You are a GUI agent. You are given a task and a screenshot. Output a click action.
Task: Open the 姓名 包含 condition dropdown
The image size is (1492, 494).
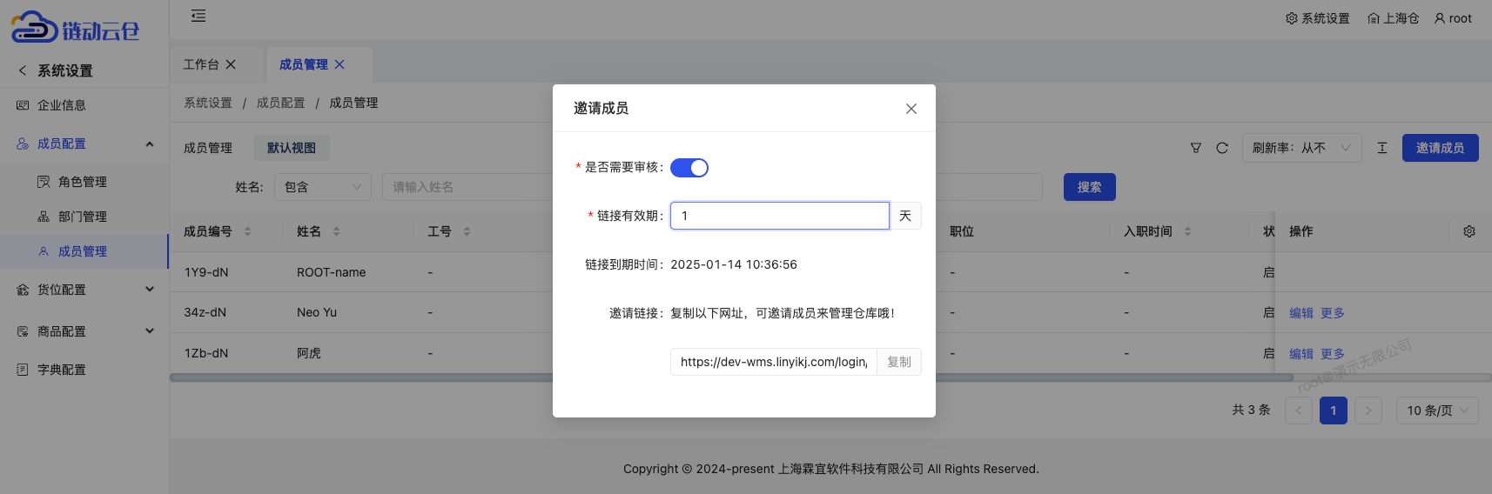323,187
